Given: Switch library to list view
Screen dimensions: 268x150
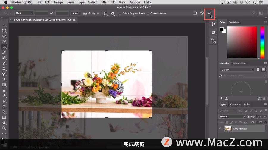Looking at the screenshot, I should pyautogui.click(x=264, y=70).
